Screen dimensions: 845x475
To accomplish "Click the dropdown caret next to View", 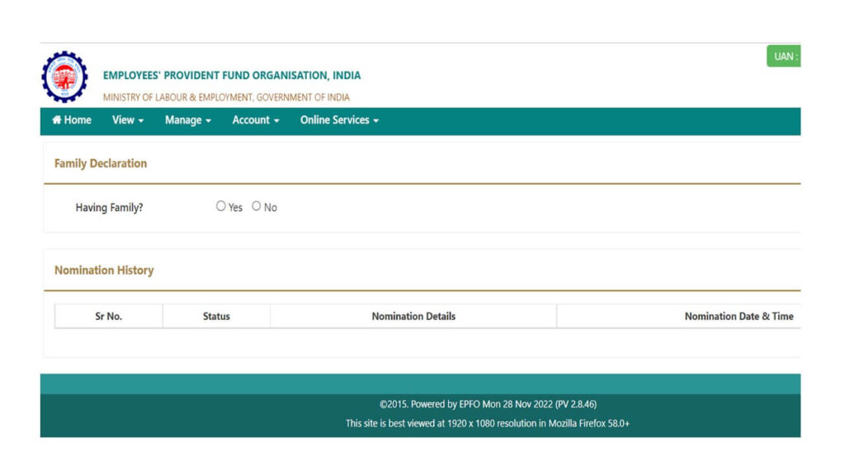I will (141, 120).
